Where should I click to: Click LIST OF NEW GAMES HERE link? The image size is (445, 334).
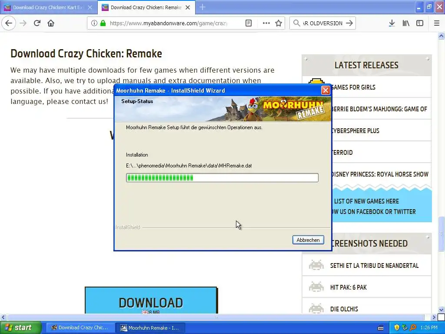(366, 201)
